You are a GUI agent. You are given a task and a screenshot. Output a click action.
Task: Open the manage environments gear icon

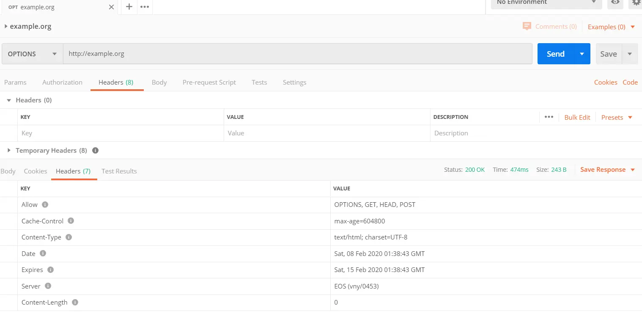click(636, 3)
